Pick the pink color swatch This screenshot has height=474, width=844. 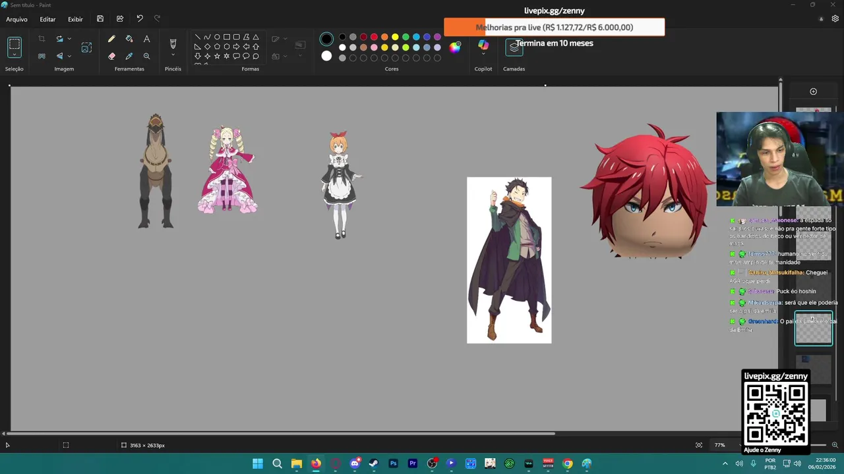[x=374, y=47]
